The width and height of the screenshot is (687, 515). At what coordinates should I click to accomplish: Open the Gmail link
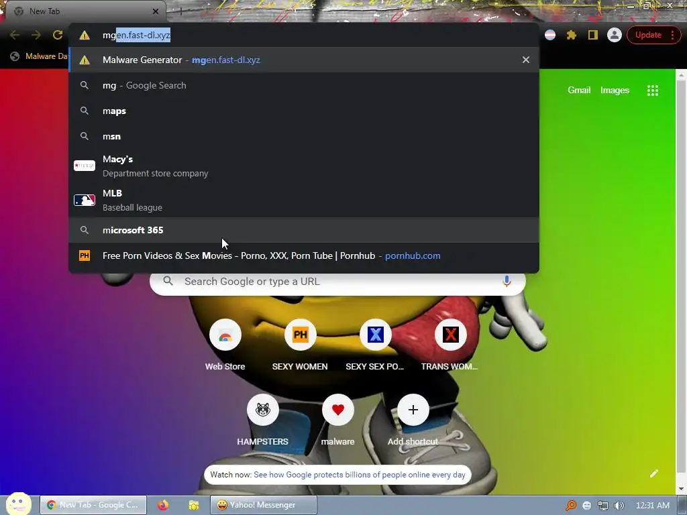(579, 91)
